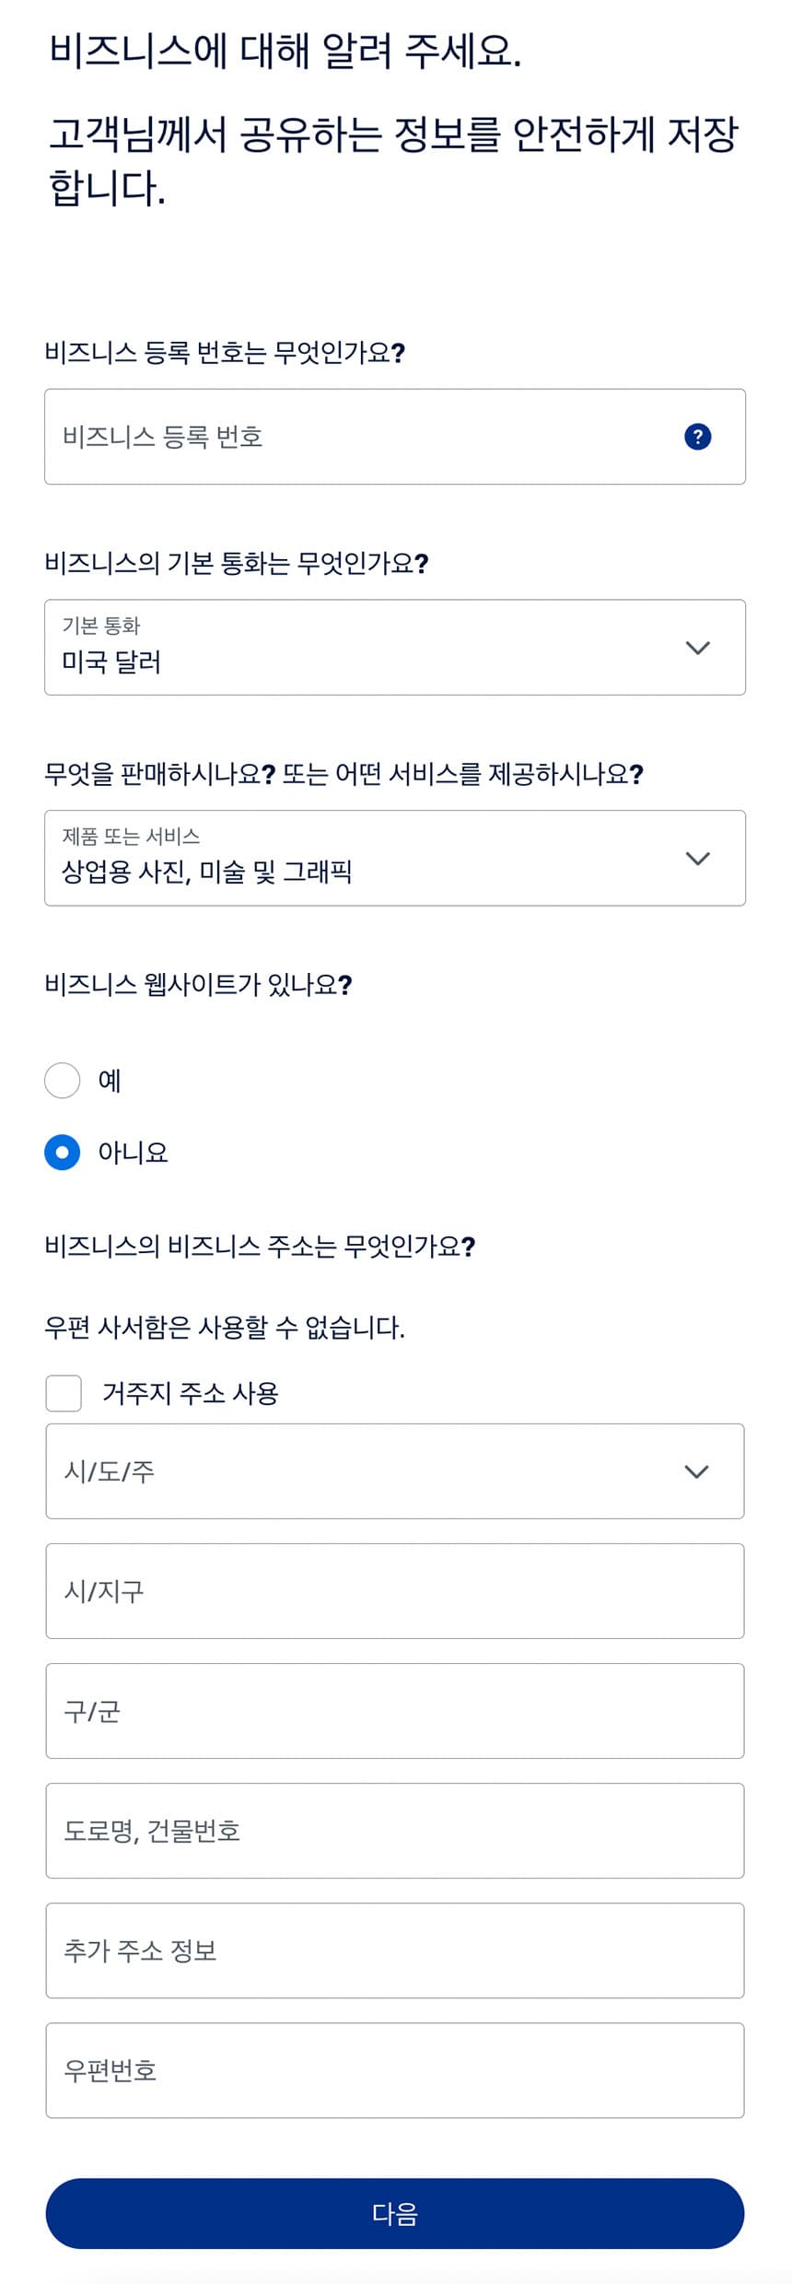Click into the 시/지구 field
Image resolution: width=792 pixels, height=2284 pixels.
pyautogui.click(x=395, y=1591)
